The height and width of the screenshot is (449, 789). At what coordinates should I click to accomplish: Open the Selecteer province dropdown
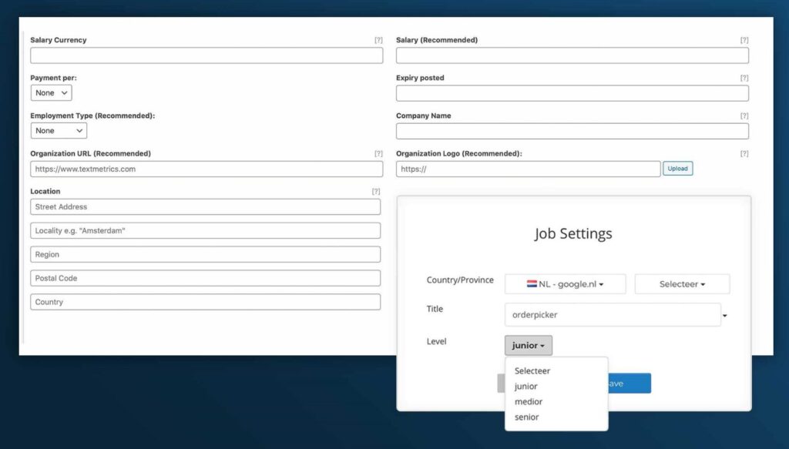tap(682, 284)
